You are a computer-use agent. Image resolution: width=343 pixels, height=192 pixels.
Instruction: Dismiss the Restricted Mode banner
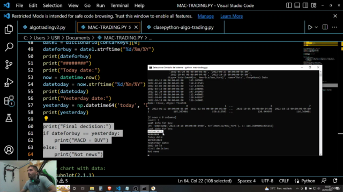(x=335, y=16)
